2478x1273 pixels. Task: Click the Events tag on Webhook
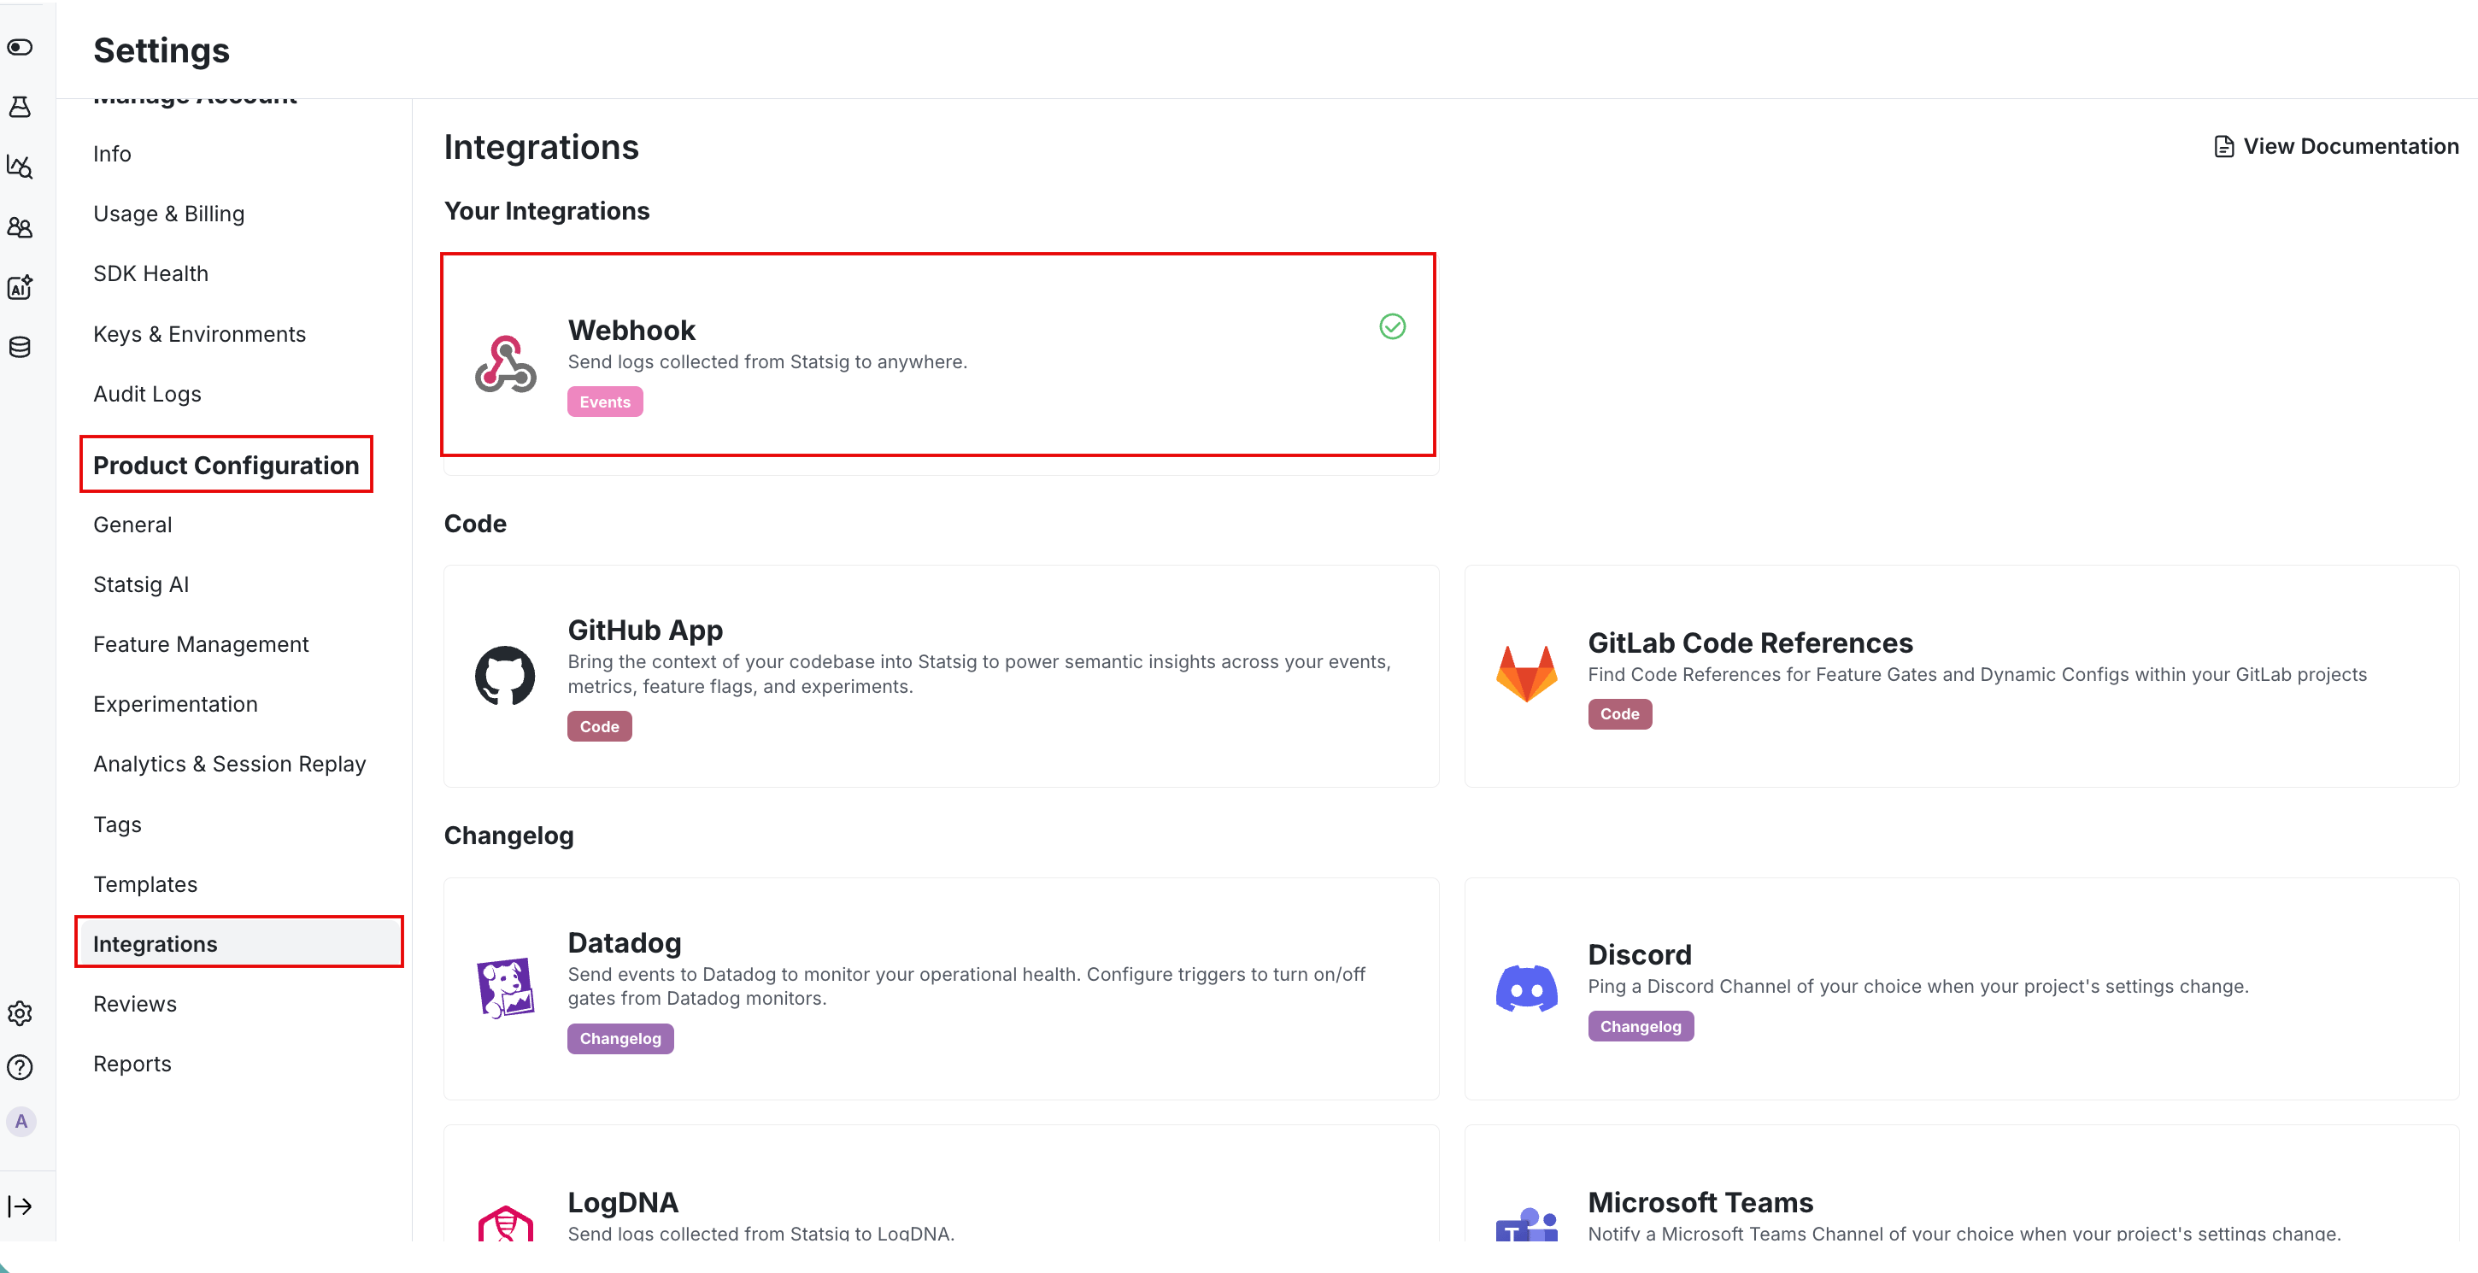tap(605, 402)
